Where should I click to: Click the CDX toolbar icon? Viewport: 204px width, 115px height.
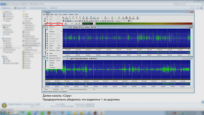click(x=130, y=17)
